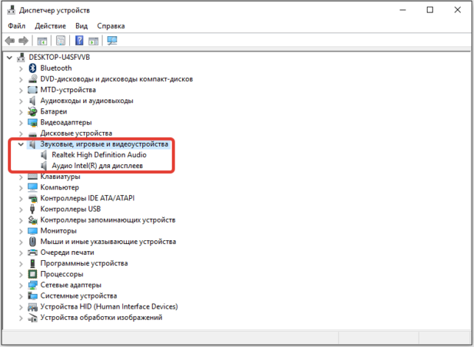The height and width of the screenshot is (347, 474).
Task: Click the Батареи battery icon
Action: [x=32, y=111]
